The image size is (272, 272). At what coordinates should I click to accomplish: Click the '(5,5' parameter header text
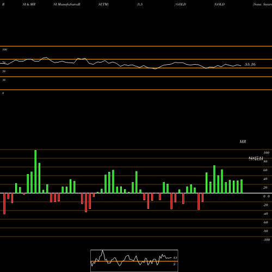(140, 4)
